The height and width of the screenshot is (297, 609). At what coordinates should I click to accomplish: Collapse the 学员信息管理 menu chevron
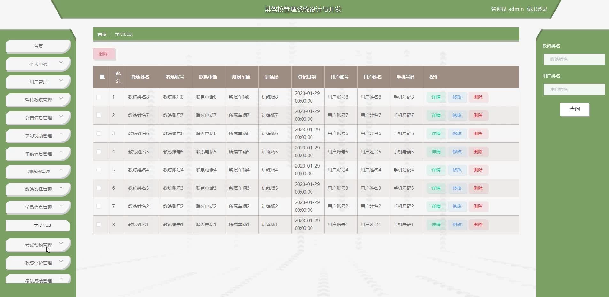point(61,206)
